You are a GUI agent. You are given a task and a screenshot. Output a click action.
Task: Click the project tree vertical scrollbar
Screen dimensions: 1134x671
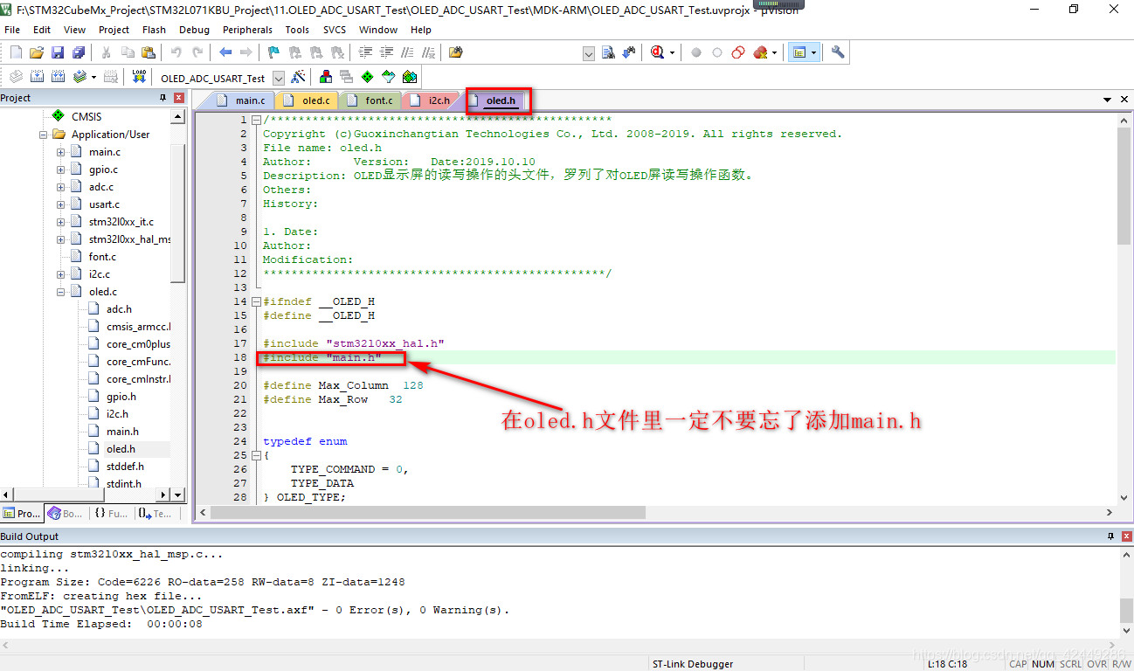[177, 214]
